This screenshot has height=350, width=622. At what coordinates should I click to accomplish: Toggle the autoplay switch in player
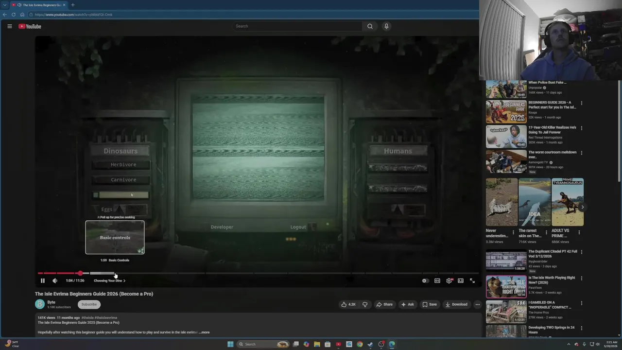point(425,280)
